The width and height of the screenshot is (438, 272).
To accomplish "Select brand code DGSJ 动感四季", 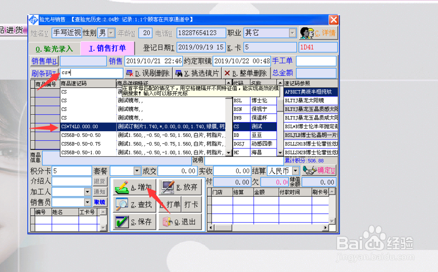I will tap(255, 144).
